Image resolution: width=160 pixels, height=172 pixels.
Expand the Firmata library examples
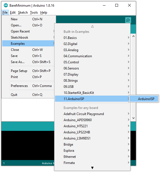tap(92, 163)
